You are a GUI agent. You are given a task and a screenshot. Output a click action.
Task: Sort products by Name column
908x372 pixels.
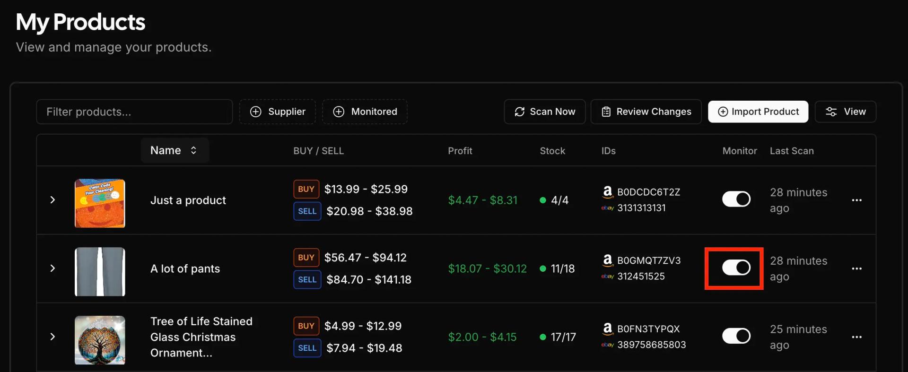[174, 150]
